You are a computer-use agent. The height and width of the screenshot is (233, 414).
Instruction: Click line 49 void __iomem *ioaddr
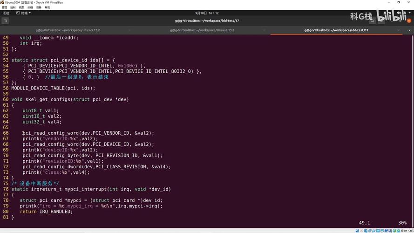coord(49,38)
